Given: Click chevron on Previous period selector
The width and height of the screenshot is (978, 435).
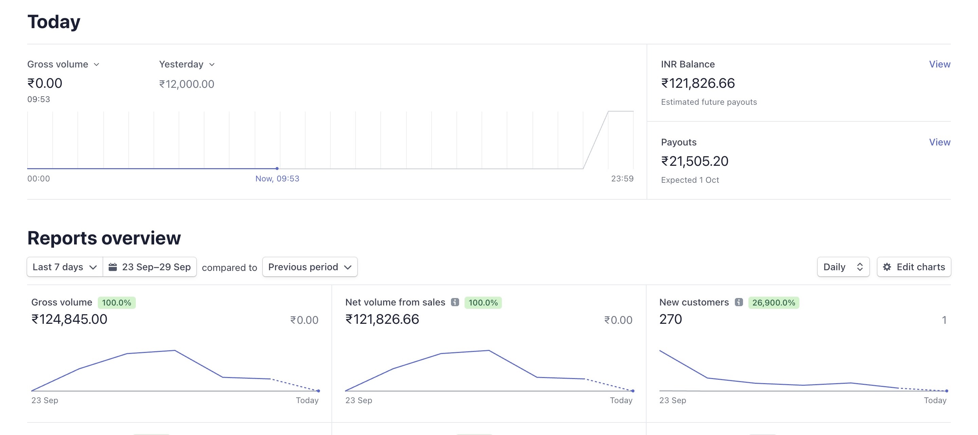Looking at the screenshot, I should click(x=347, y=267).
